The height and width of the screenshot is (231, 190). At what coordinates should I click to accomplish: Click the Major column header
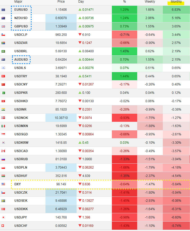(18, 2)
